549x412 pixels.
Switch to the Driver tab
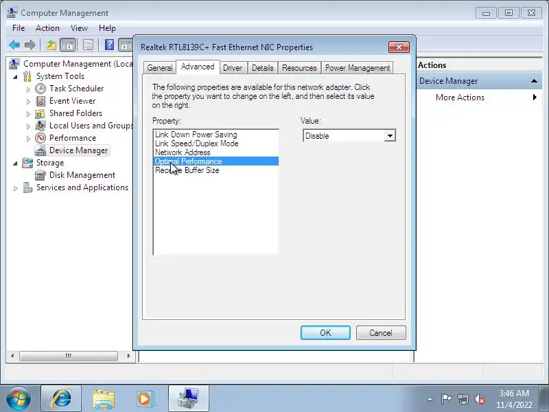233,67
